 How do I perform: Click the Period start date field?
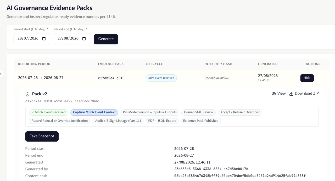pyautogui.click(x=32, y=39)
